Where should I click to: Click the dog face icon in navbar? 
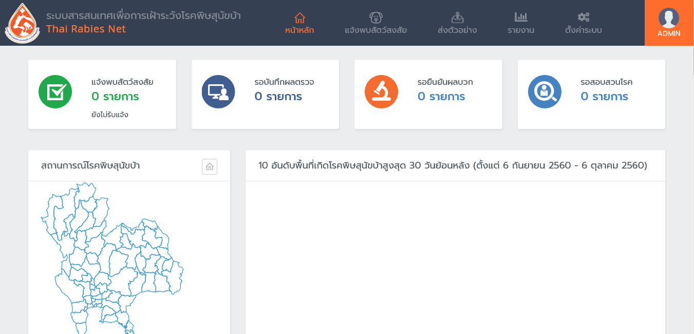376,17
